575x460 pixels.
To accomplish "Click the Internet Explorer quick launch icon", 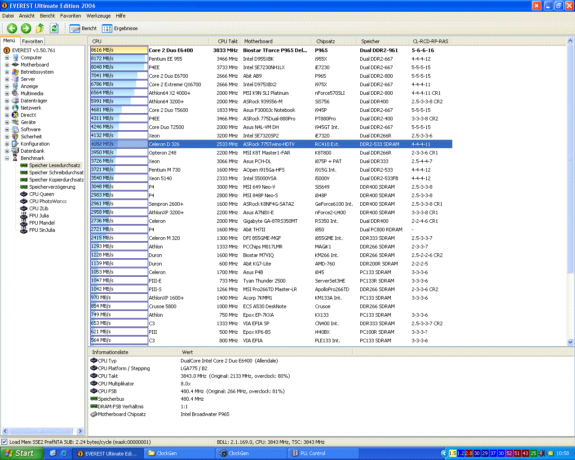I will [63, 453].
